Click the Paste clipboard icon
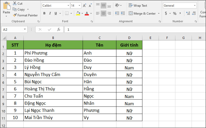The image size is (206, 128). tap(7, 6)
